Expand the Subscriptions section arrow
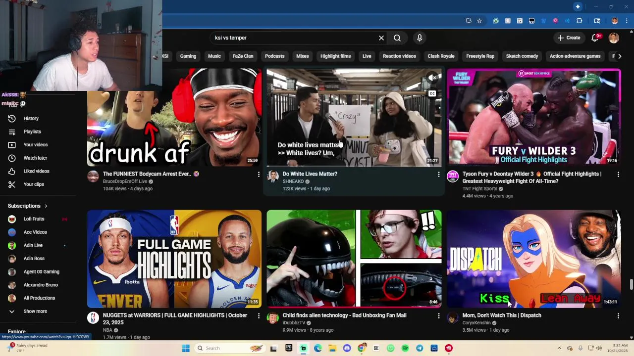Screen dimensions: 634x356 coord(46,206)
